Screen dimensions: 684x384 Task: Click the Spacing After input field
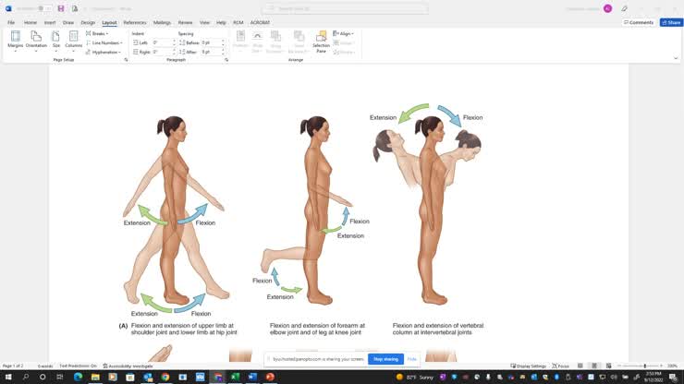[x=213, y=52]
